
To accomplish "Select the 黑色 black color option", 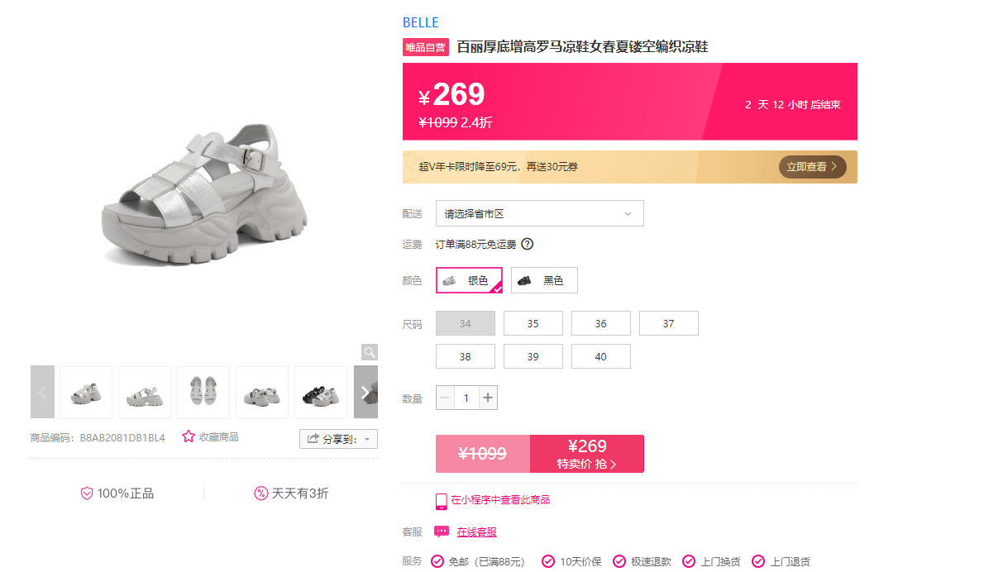I will coord(544,280).
